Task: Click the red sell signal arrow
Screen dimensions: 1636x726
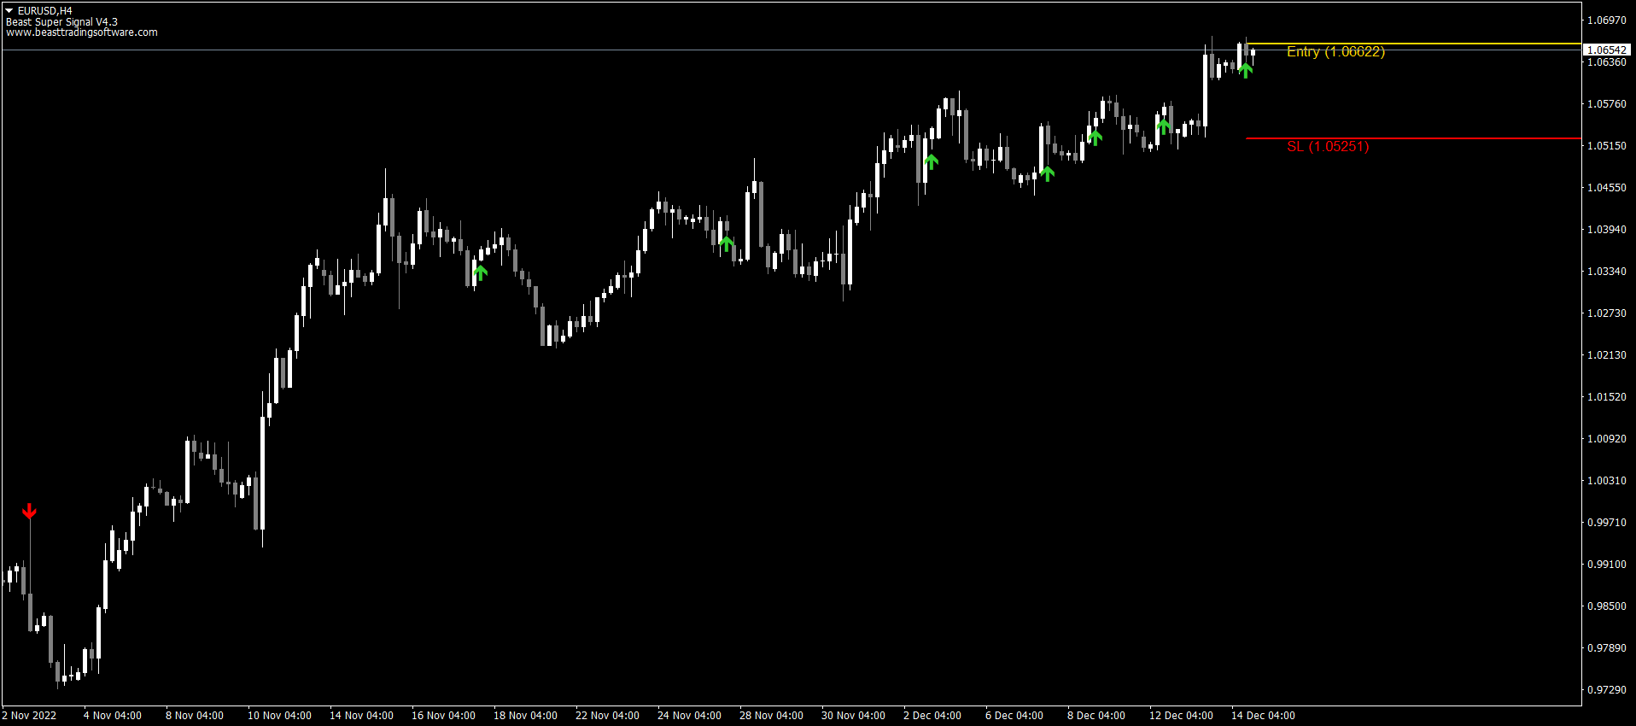Action: pyautogui.click(x=29, y=511)
